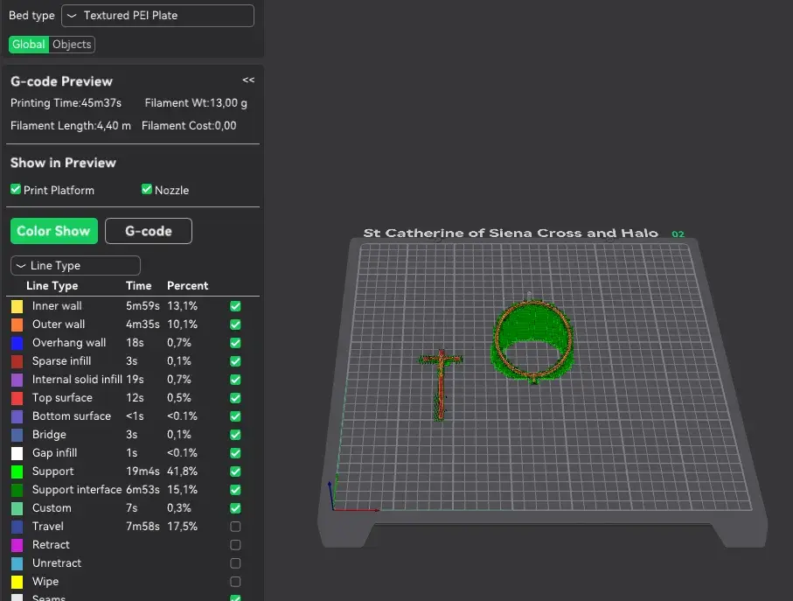The height and width of the screenshot is (601, 793).
Task: Open the Bed type dropdown
Action: [x=157, y=16]
